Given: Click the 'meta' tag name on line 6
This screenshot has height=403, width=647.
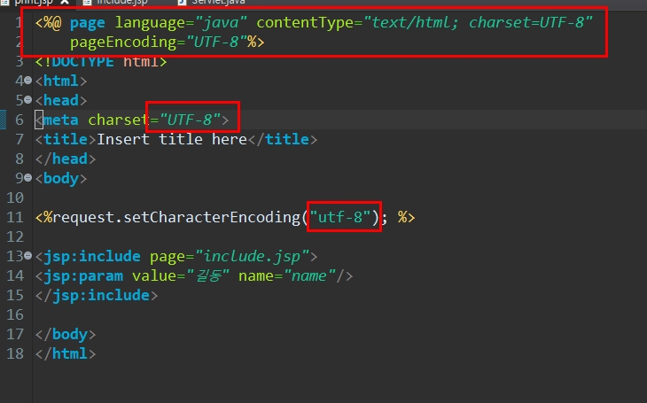Looking at the screenshot, I should click(60, 120).
